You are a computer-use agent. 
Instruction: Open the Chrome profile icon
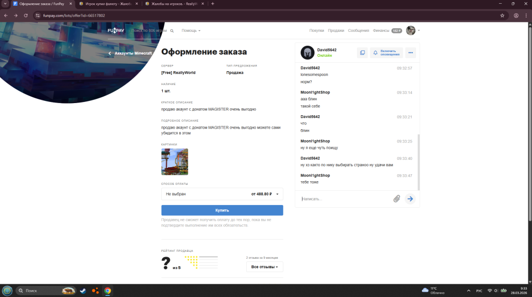point(516,15)
